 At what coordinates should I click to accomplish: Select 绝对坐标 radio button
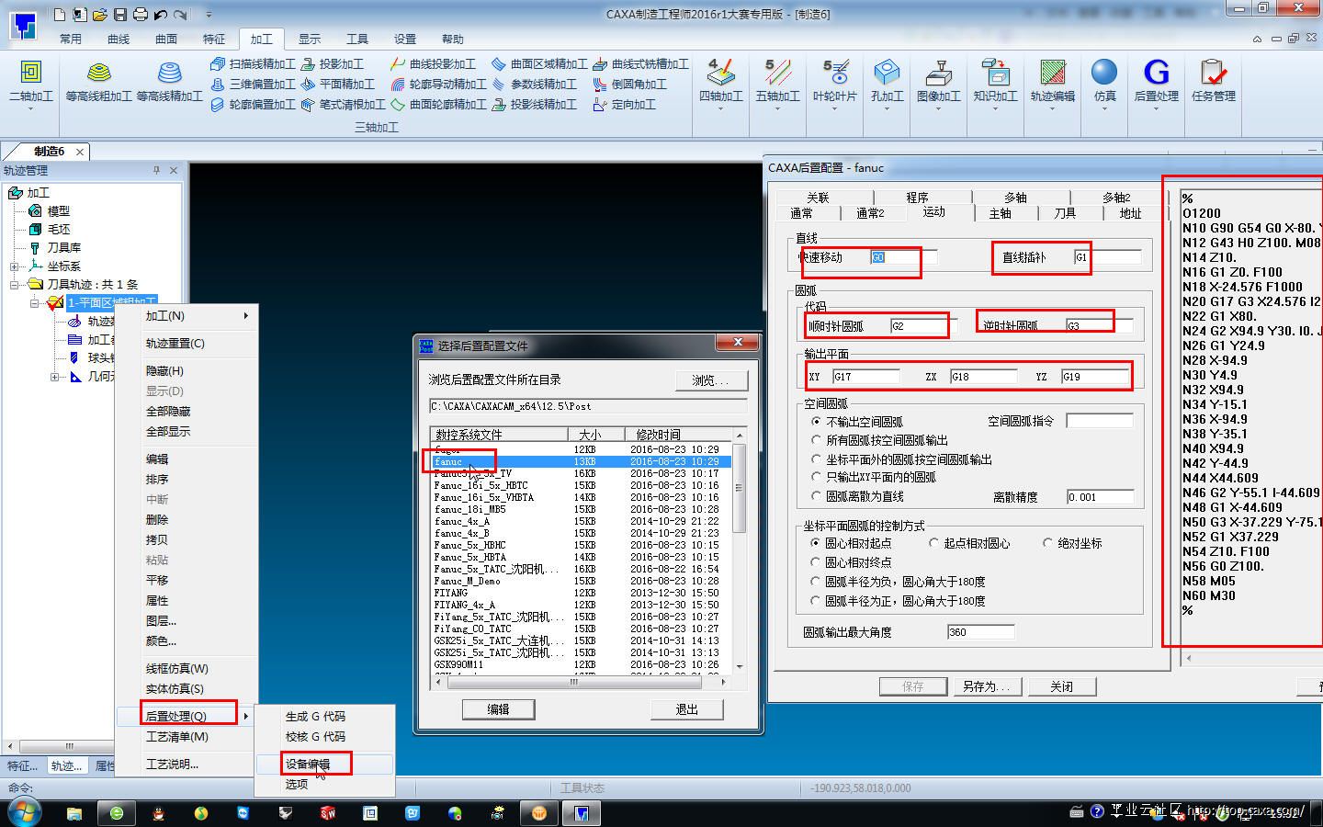[x=1047, y=543]
